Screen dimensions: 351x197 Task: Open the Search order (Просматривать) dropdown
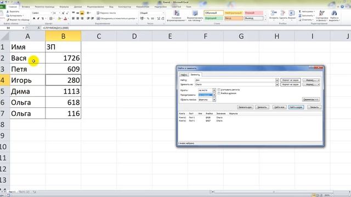pyautogui.click(x=214, y=95)
